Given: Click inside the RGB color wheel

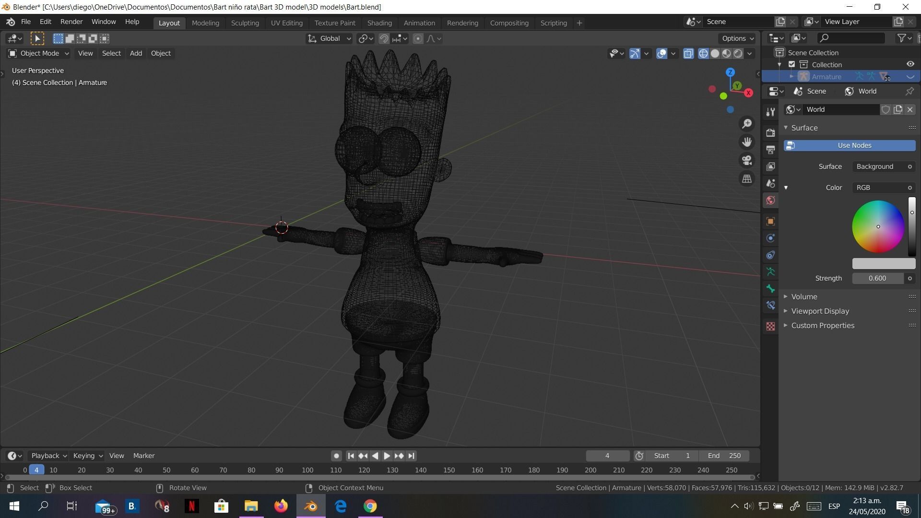Looking at the screenshot, I should coord(878,226).
